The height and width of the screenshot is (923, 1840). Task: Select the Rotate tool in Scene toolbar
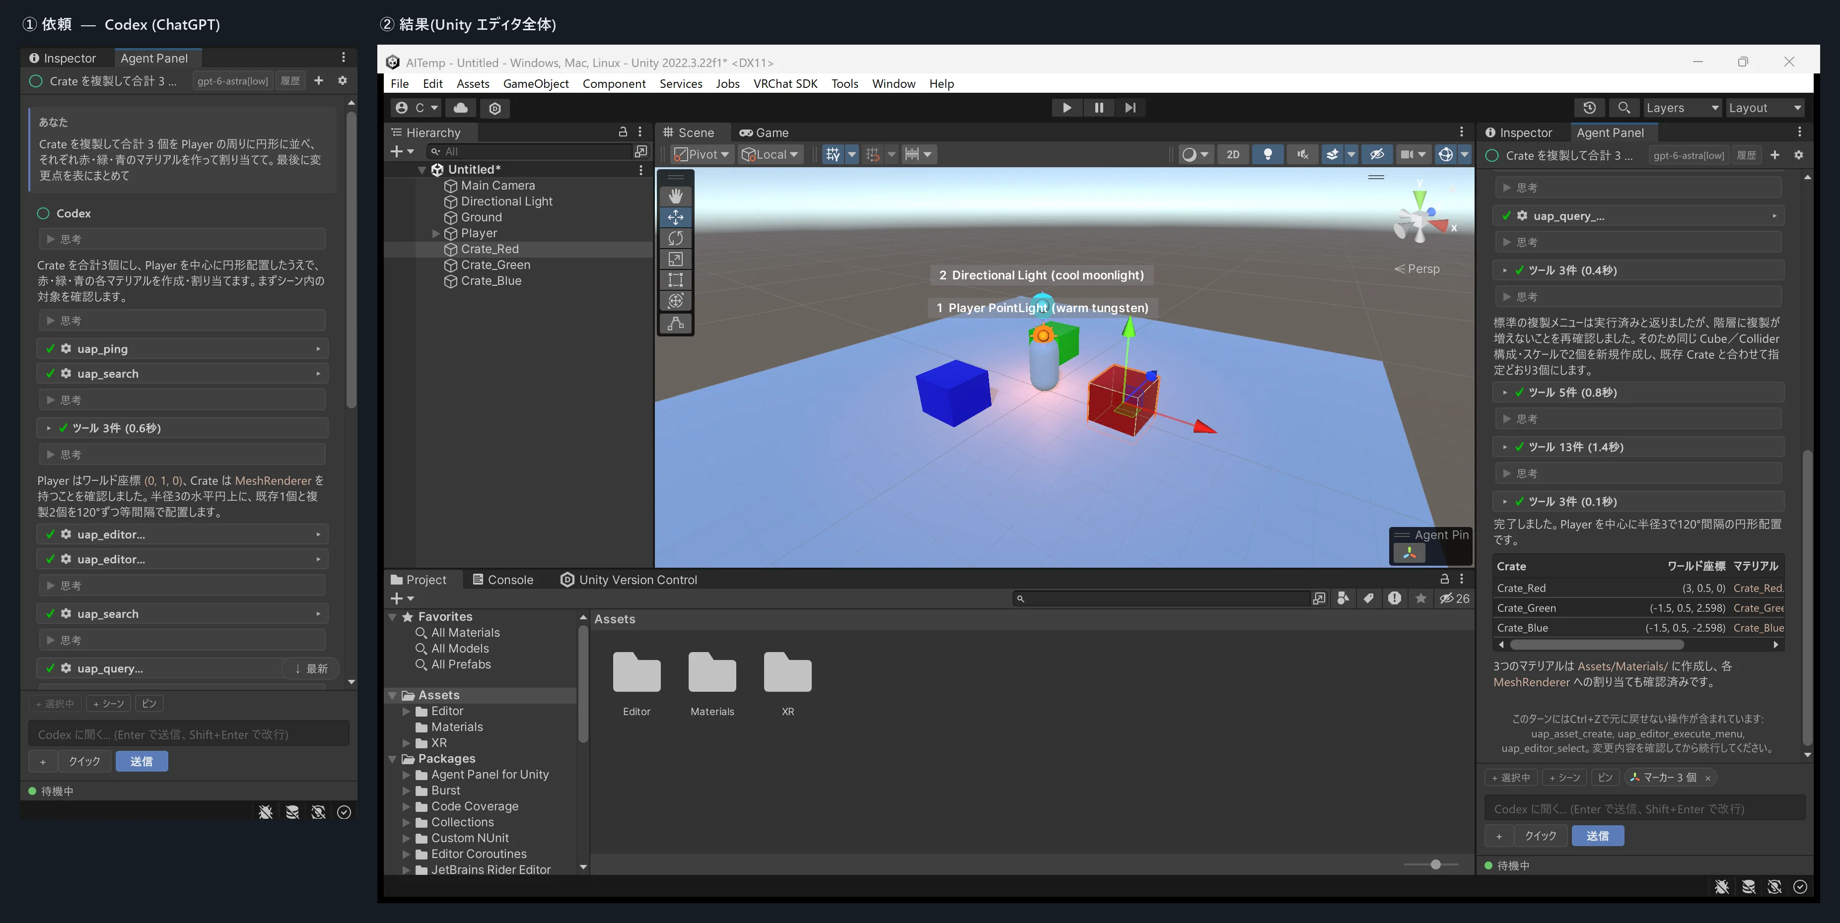[x=675, y=238]
